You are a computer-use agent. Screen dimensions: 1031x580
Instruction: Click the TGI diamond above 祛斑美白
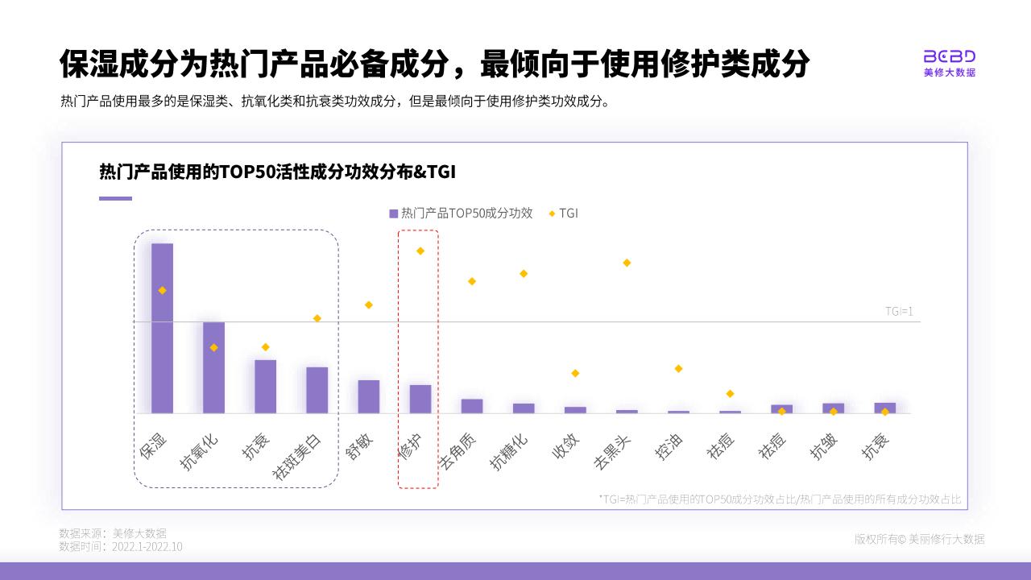pos(317,318)
